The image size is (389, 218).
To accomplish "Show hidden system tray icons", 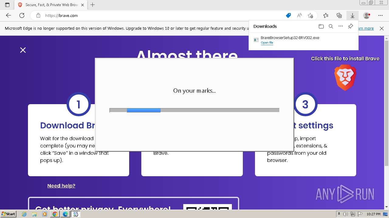I will tap(339, 214).
